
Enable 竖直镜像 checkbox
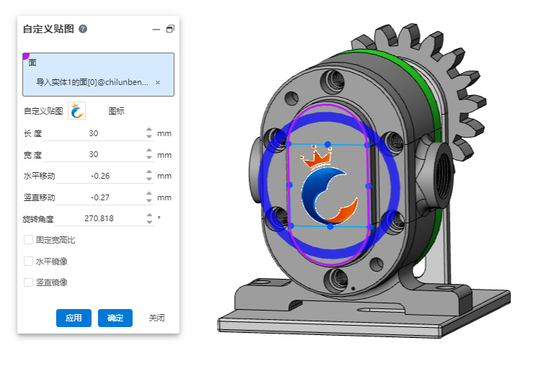coord(28,282)
